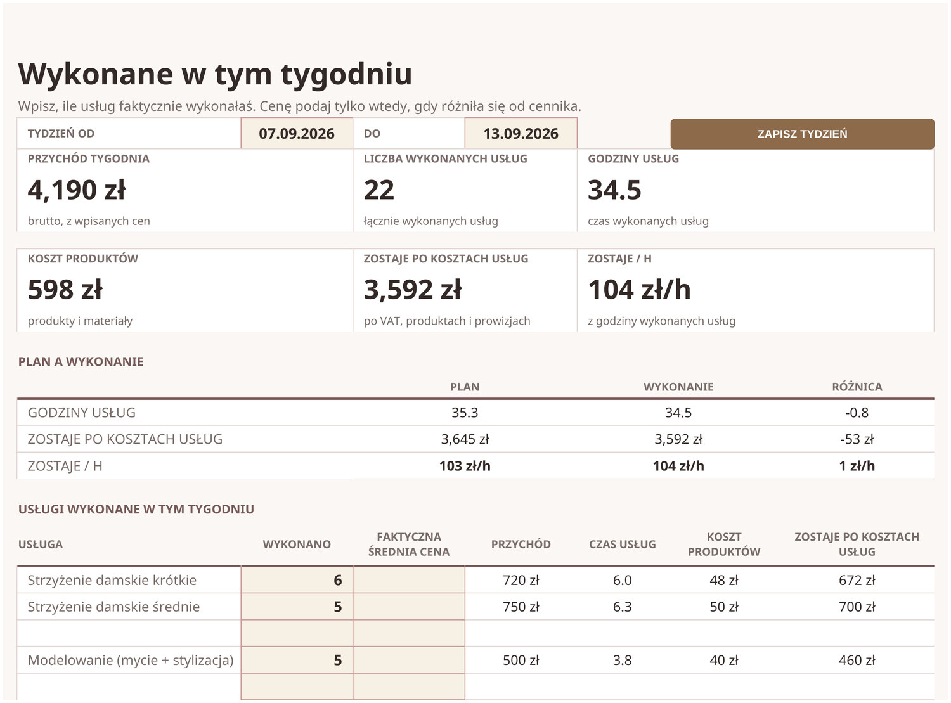The width and height of the screenshot is (951, 703).
Task: Select average price cell for Strzyżenie damskie średnie
Action: tap(409, 607)
